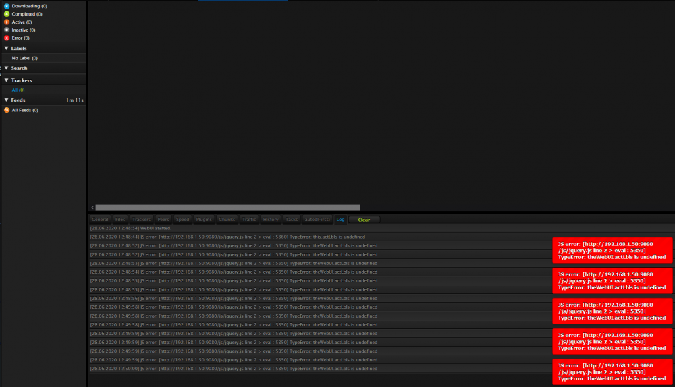Dismiss the fourth red JS error popup
675x387 pixels.
(612, 341)
